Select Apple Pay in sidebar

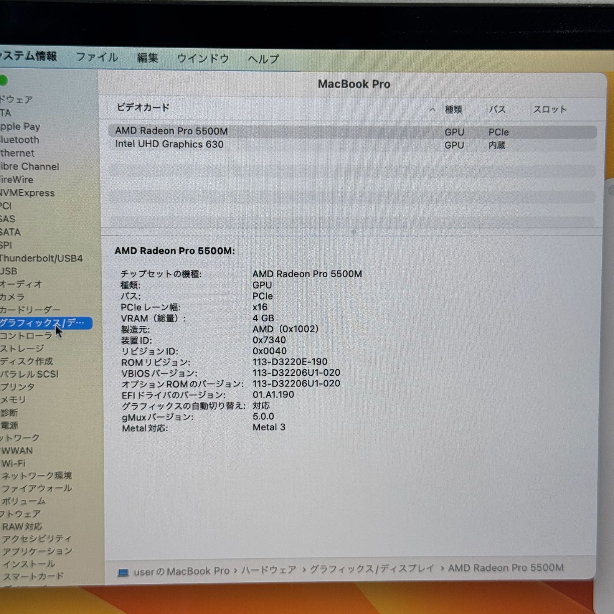pyautogui.click(x=20, y=127)
